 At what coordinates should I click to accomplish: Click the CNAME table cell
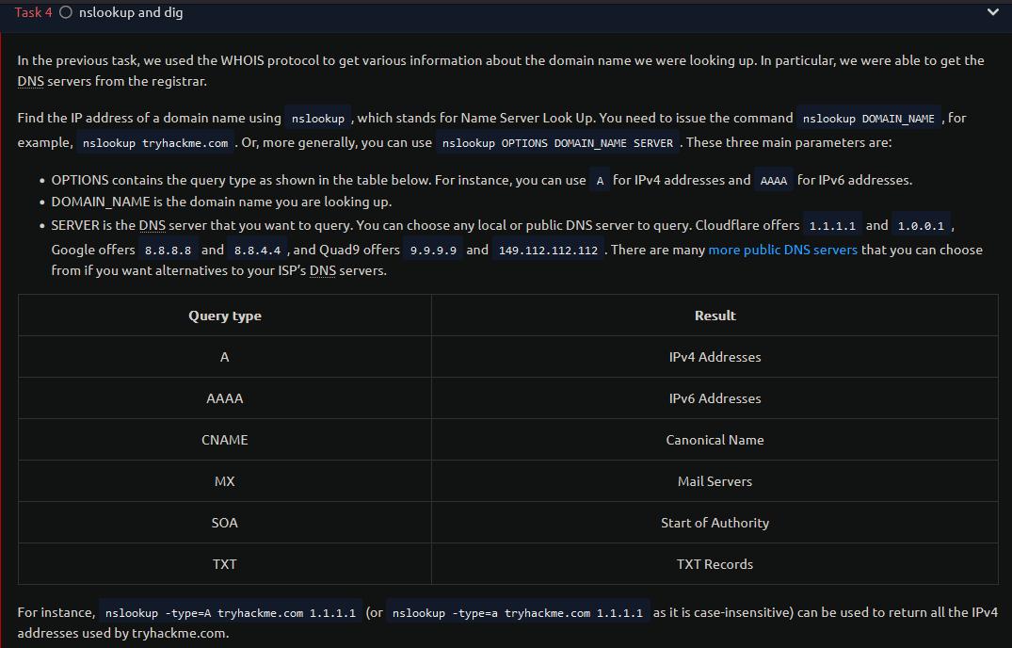(x=225, y=440)
